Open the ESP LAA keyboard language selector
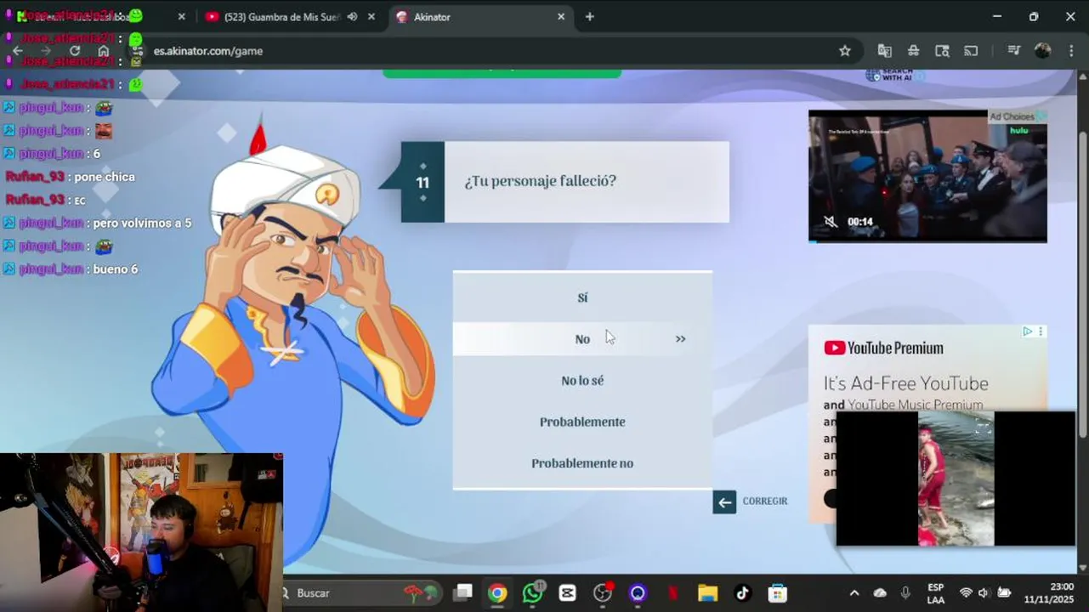Screen dimensions: 1089x612 click(935, 593)
